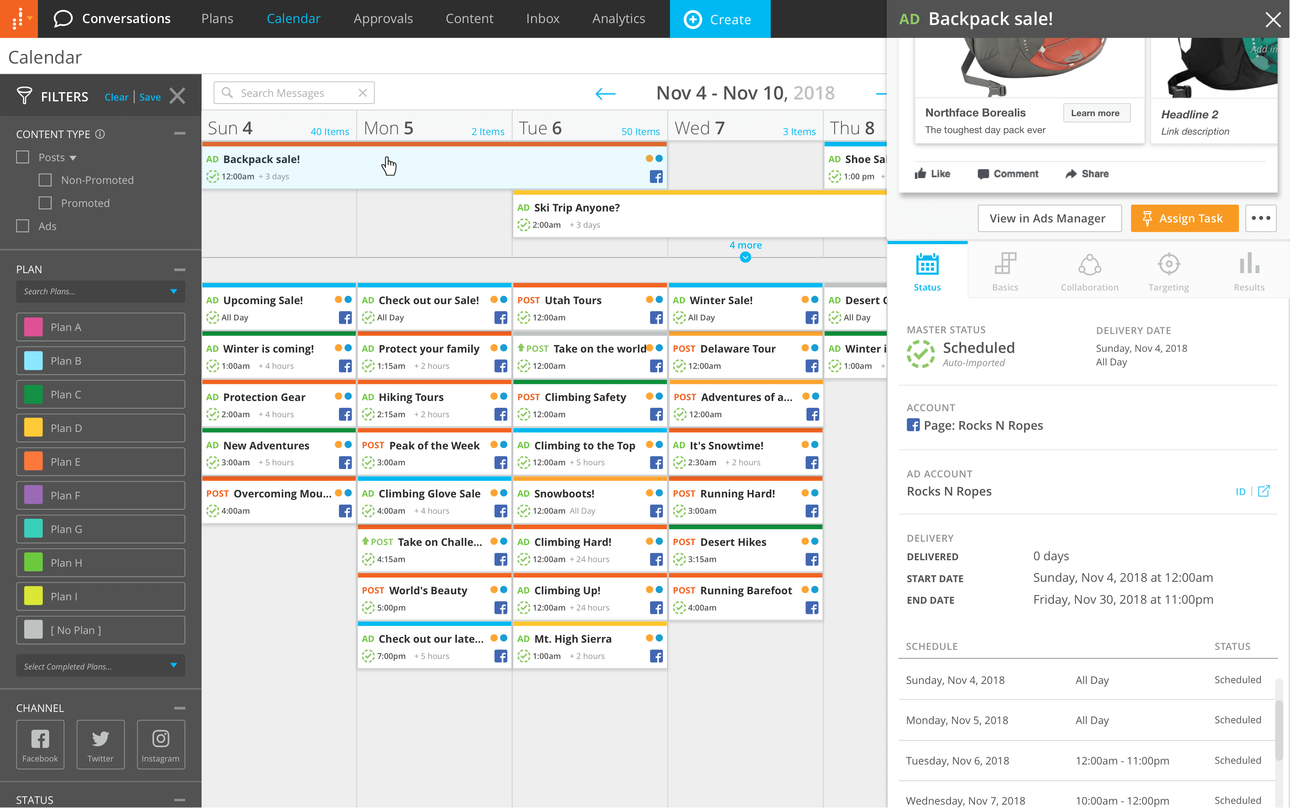
Task: Toggle Plan H filter
Action: 101,563
